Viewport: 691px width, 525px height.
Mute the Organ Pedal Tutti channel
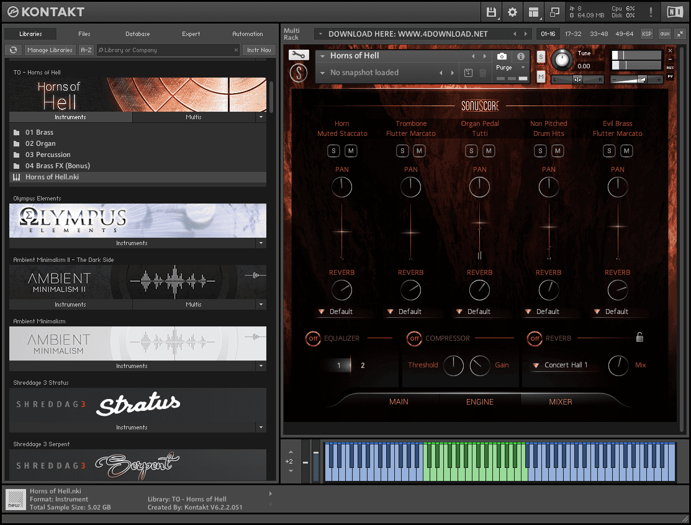coord(489,151)
